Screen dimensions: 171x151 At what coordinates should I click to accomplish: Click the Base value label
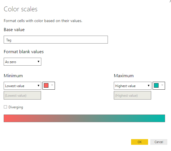tap(14, 30)
